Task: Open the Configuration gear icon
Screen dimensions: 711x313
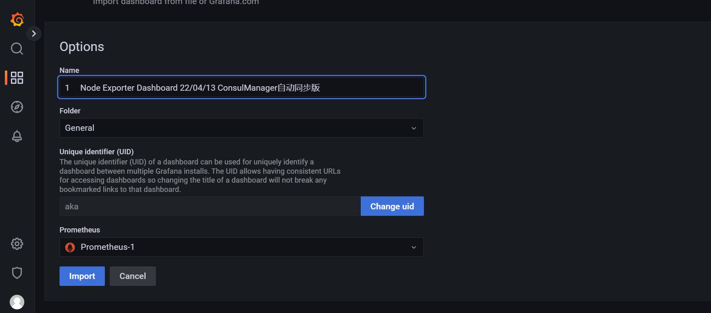Action: [x=17, y=244]
